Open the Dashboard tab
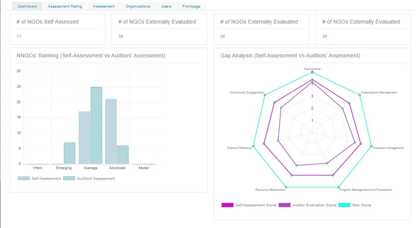 [27, 6]
